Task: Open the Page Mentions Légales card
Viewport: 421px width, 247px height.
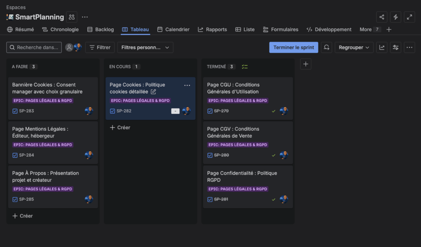Action: coord(53,143)
